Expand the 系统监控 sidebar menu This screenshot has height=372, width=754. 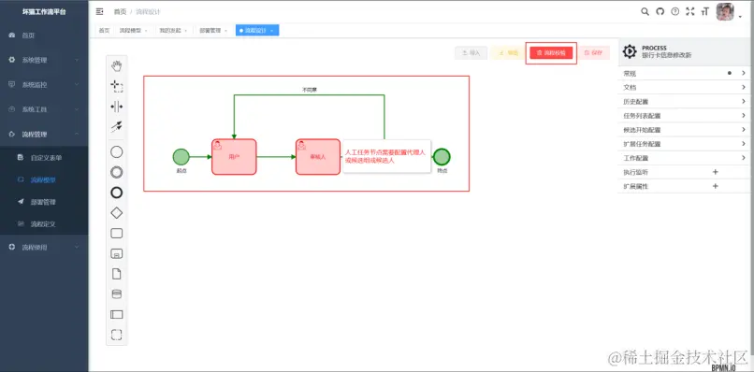(x=44, y=85)
